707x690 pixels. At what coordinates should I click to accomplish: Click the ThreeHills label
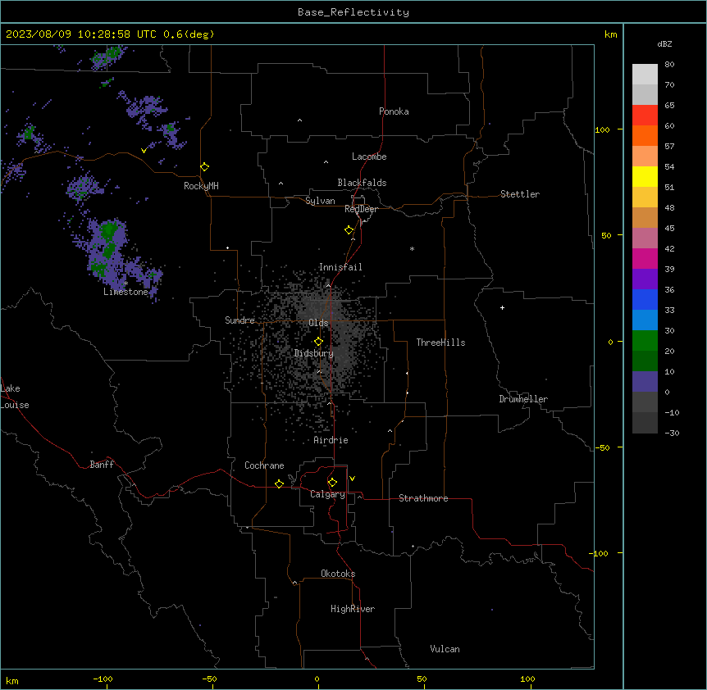[440, 343]
